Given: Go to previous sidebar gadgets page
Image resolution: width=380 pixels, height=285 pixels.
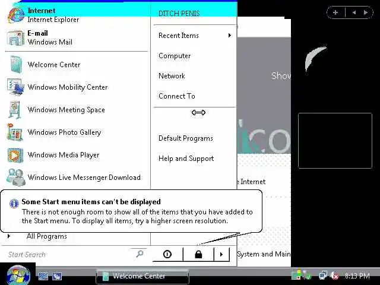Looking at the screenshot, I should tap(354, 12).
